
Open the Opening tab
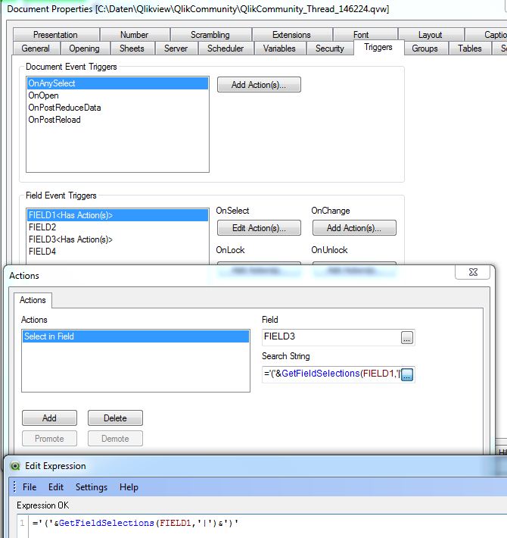(x=84, y=48)
